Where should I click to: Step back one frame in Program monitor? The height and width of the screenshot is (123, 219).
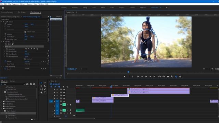click(x=142, y=77)
